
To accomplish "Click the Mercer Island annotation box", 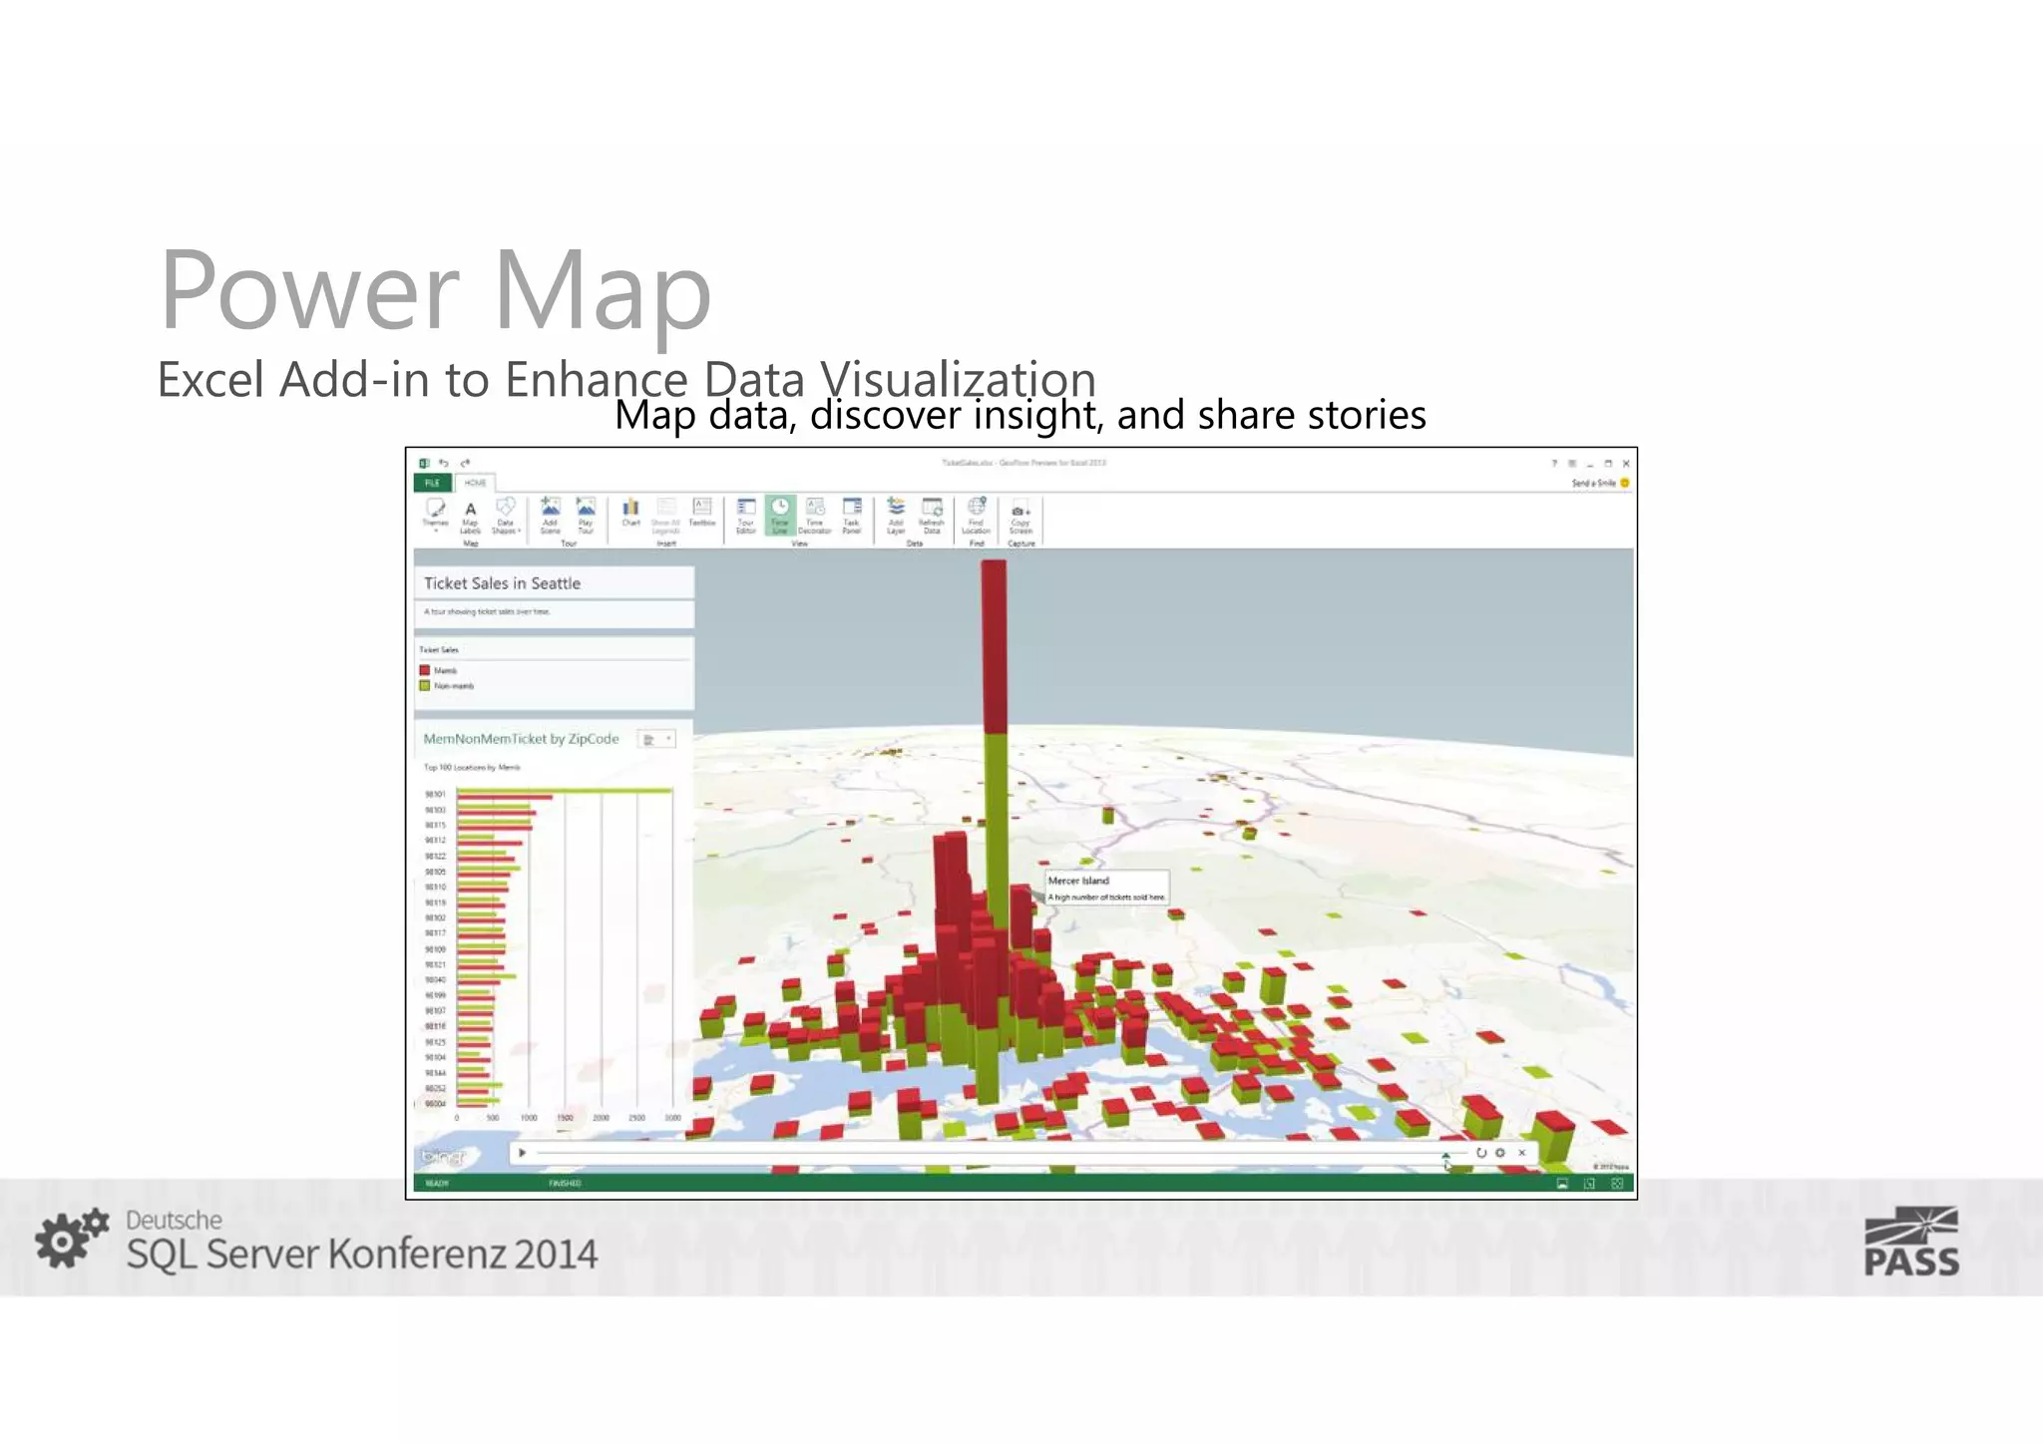I will click(x=1107, y=888).
